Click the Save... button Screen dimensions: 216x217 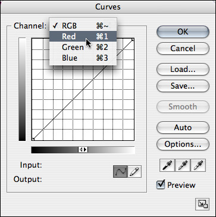183,86
